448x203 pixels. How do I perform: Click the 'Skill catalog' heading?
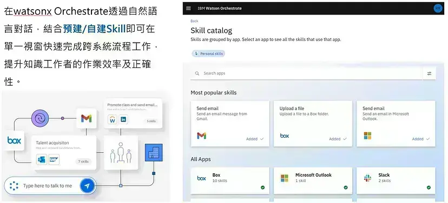pyautogui.click(x=212, y=31)
